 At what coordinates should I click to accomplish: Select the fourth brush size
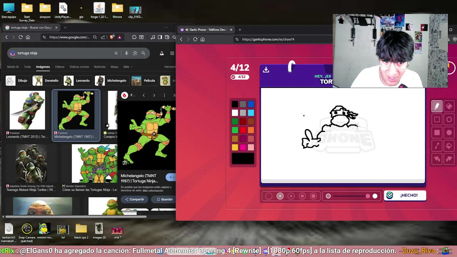click(x=302, y=196)
